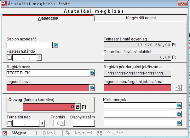Click the Megbízó neve field TESZT ELEK
This screenshot has height=138, width=190.
tap(48, 73)
